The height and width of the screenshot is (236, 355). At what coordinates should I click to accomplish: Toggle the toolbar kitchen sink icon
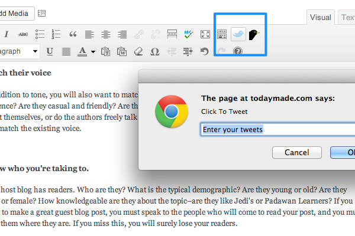(222, 34)
